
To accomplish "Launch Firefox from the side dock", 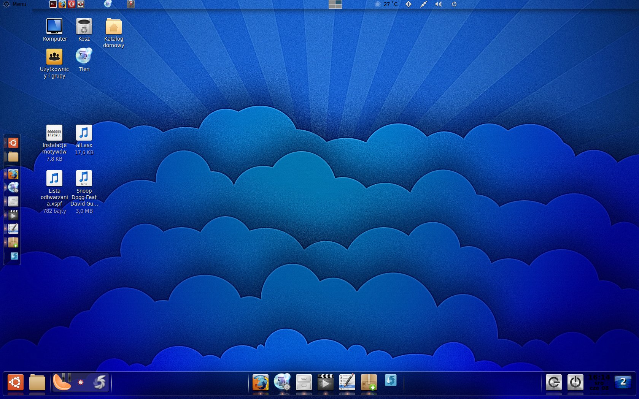I will pyautogui.click(x=13, y=174).
